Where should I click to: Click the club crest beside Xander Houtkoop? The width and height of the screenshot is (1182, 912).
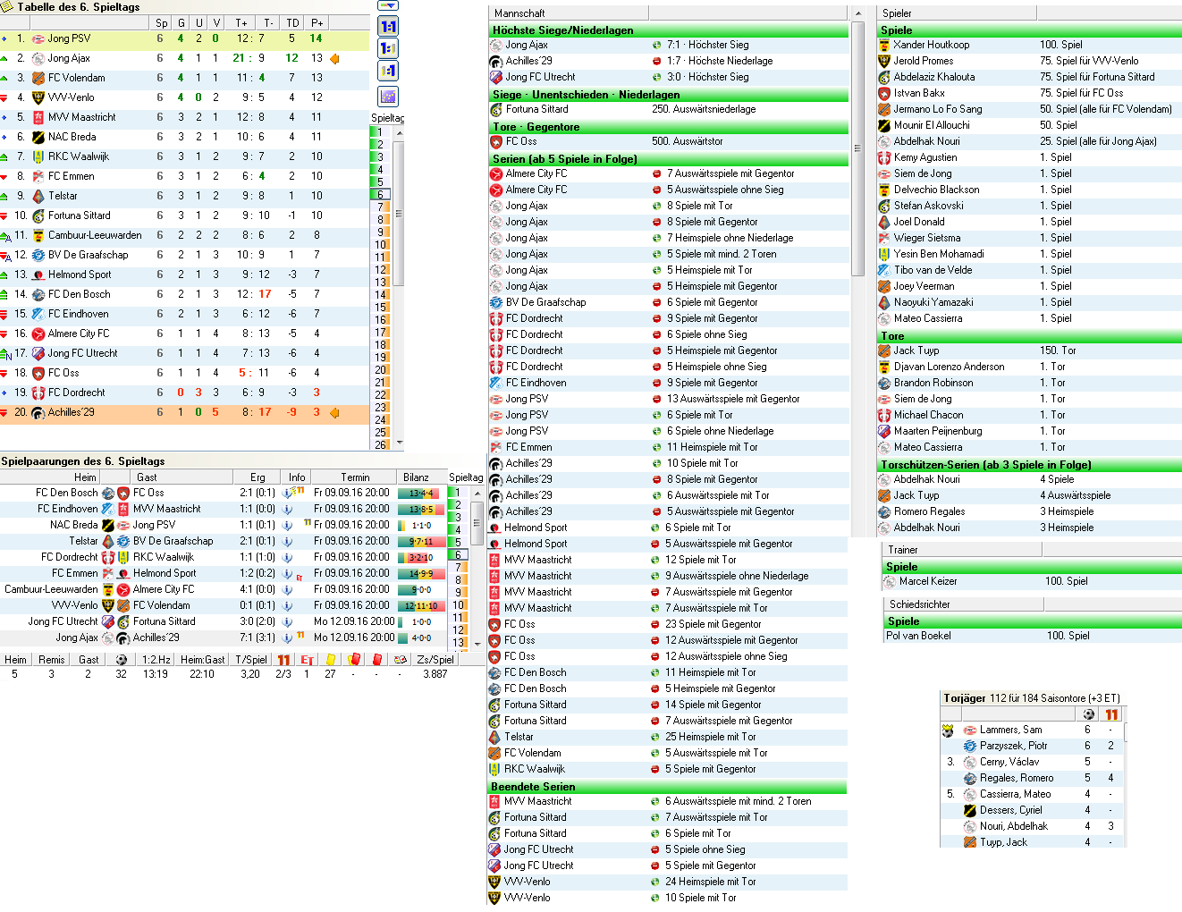click(x=884, y=45)
